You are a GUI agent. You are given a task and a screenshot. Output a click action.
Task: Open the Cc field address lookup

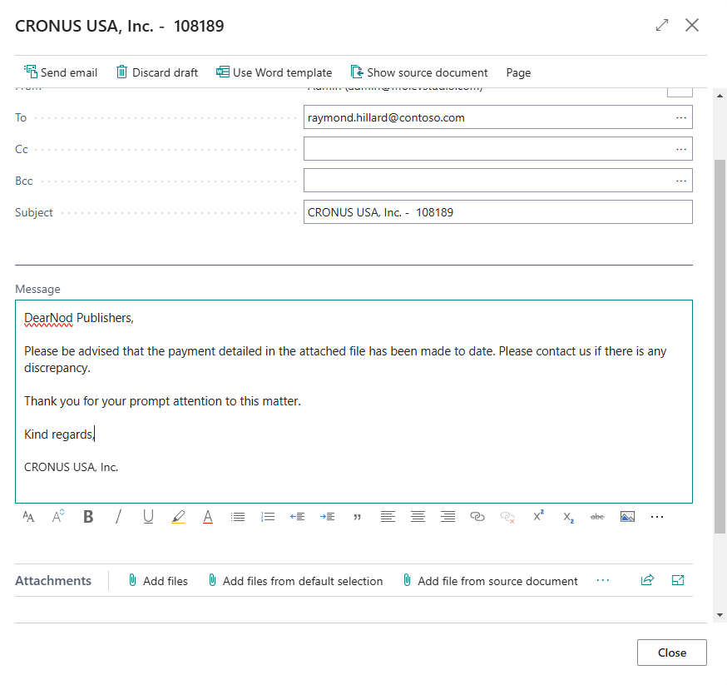(680, 148)
